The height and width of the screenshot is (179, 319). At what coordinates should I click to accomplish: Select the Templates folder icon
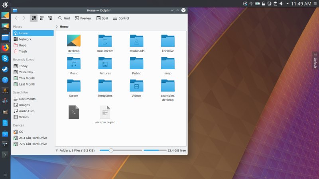pyautogui.click(x=105, y=86)
